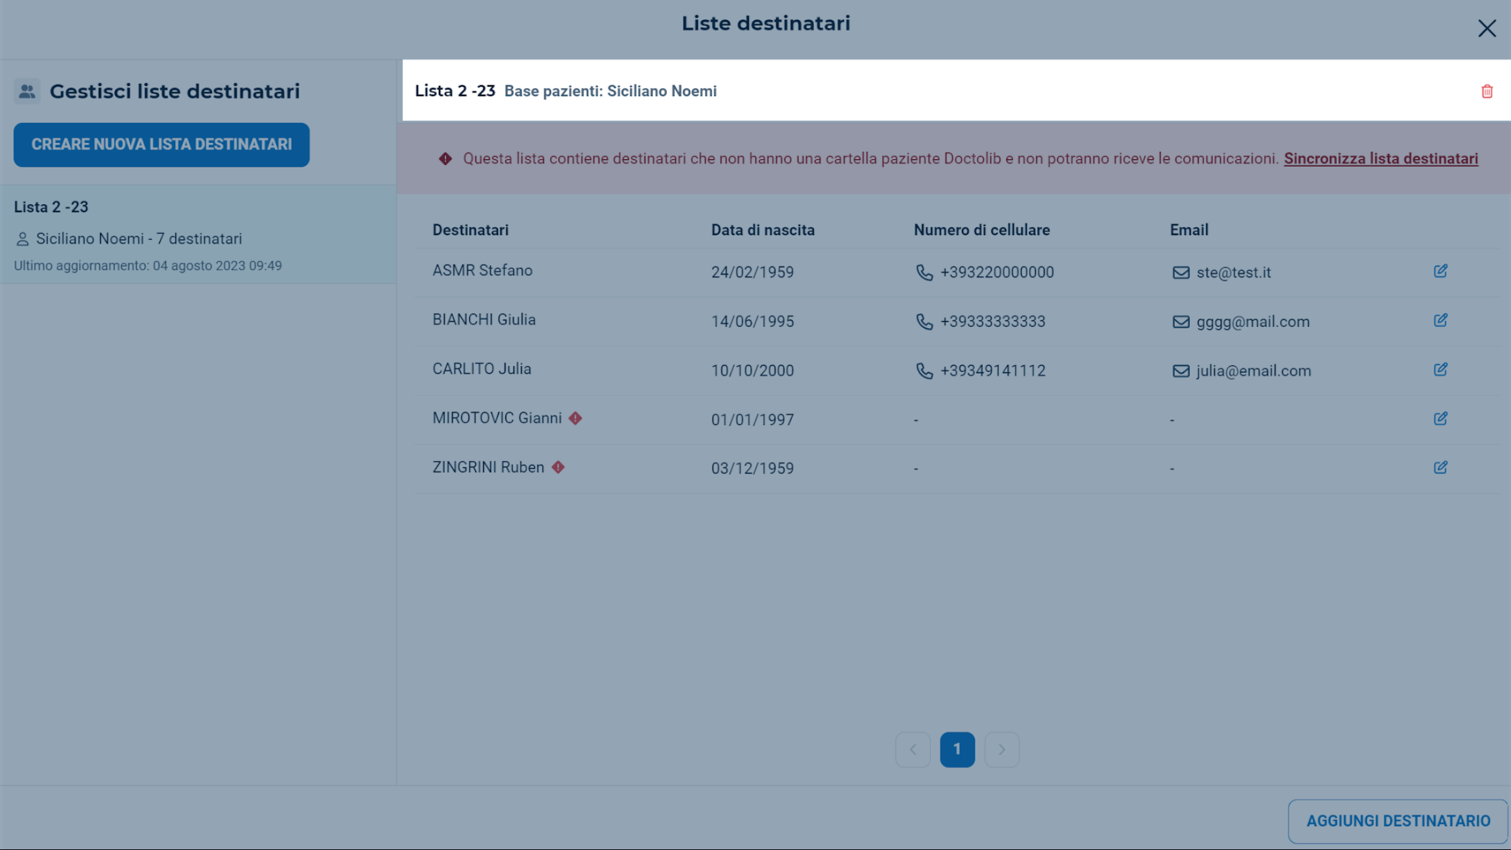Click the manage recipients people icon
This screenshot has width=1511, height=850.
[27, 91]
